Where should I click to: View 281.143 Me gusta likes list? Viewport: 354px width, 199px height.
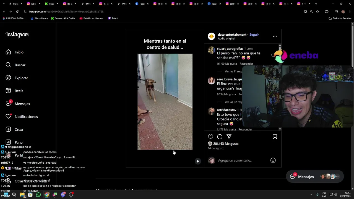point(226,144)
